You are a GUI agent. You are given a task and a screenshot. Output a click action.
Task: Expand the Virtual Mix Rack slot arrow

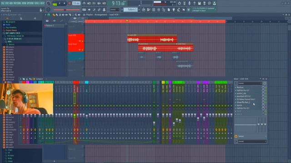(236, 102)
